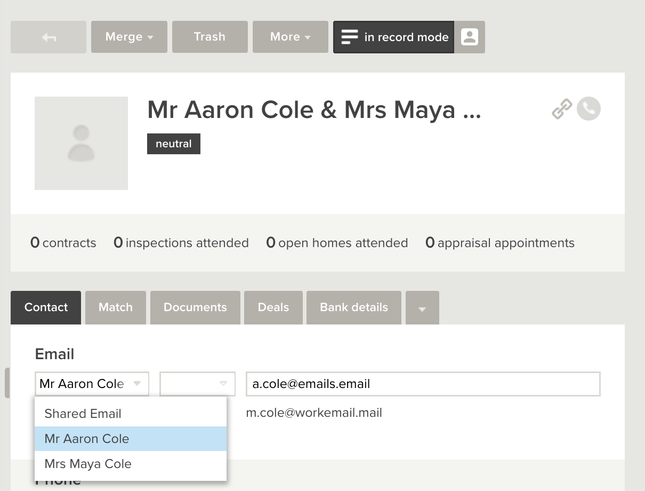Click the m.cole@workemail.mail email text
Screen dimensions: 645x491
pos(314,413)
